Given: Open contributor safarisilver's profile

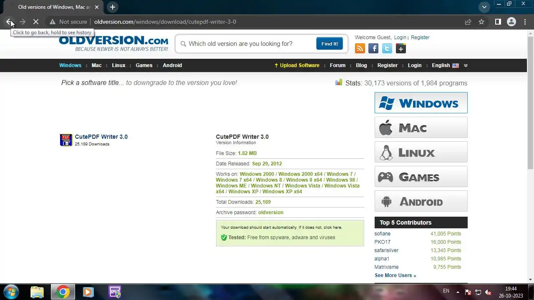Looking at the screenshot, I should coord(386,250).
